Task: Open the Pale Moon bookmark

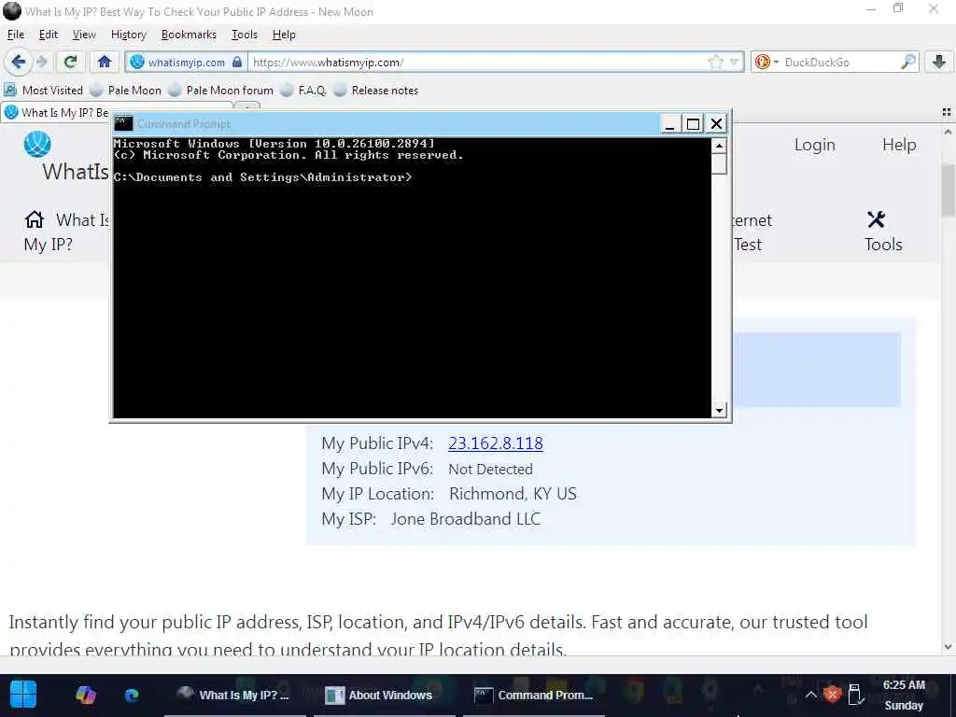Action: point(126,91)
